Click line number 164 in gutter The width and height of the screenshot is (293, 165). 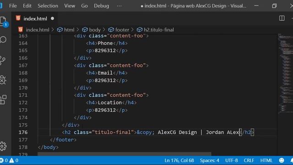pyautogui.click(x=23, y=43)
